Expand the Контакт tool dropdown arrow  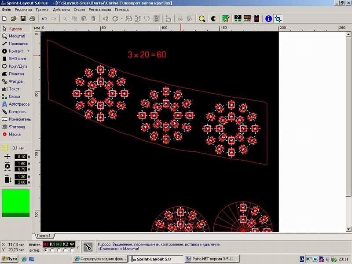29,51
